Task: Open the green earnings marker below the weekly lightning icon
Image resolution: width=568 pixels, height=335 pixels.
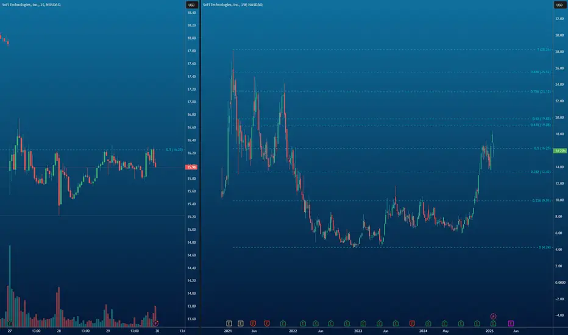Action: (493, 323)
